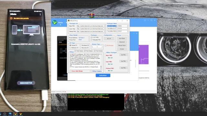Click Debug log scrollbar up arrow
Viewport: 207px width, 116px height.
(101, 54)
